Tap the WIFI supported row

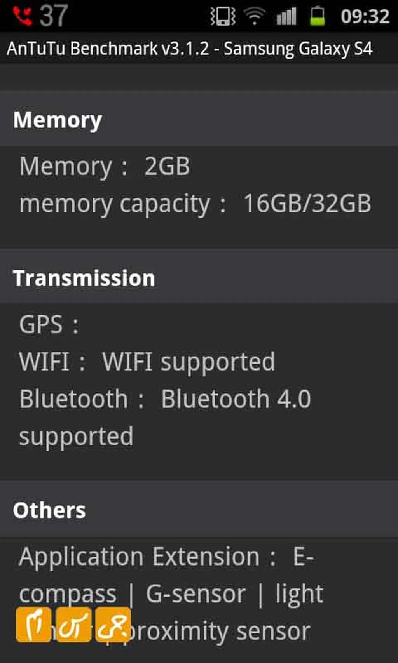coord(148,362)
